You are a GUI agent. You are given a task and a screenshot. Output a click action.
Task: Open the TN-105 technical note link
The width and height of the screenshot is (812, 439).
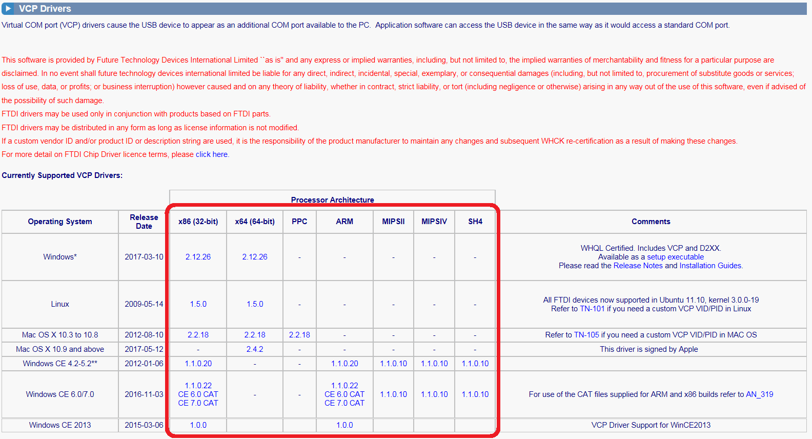coord(586,335)
